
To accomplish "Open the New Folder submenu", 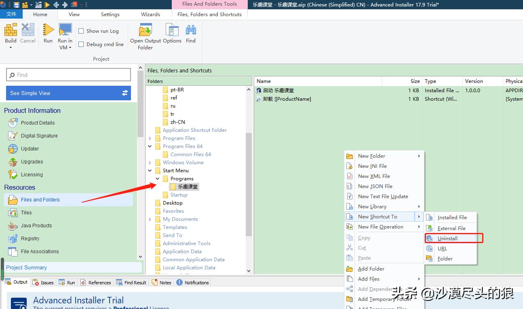I will click(384, 156).
